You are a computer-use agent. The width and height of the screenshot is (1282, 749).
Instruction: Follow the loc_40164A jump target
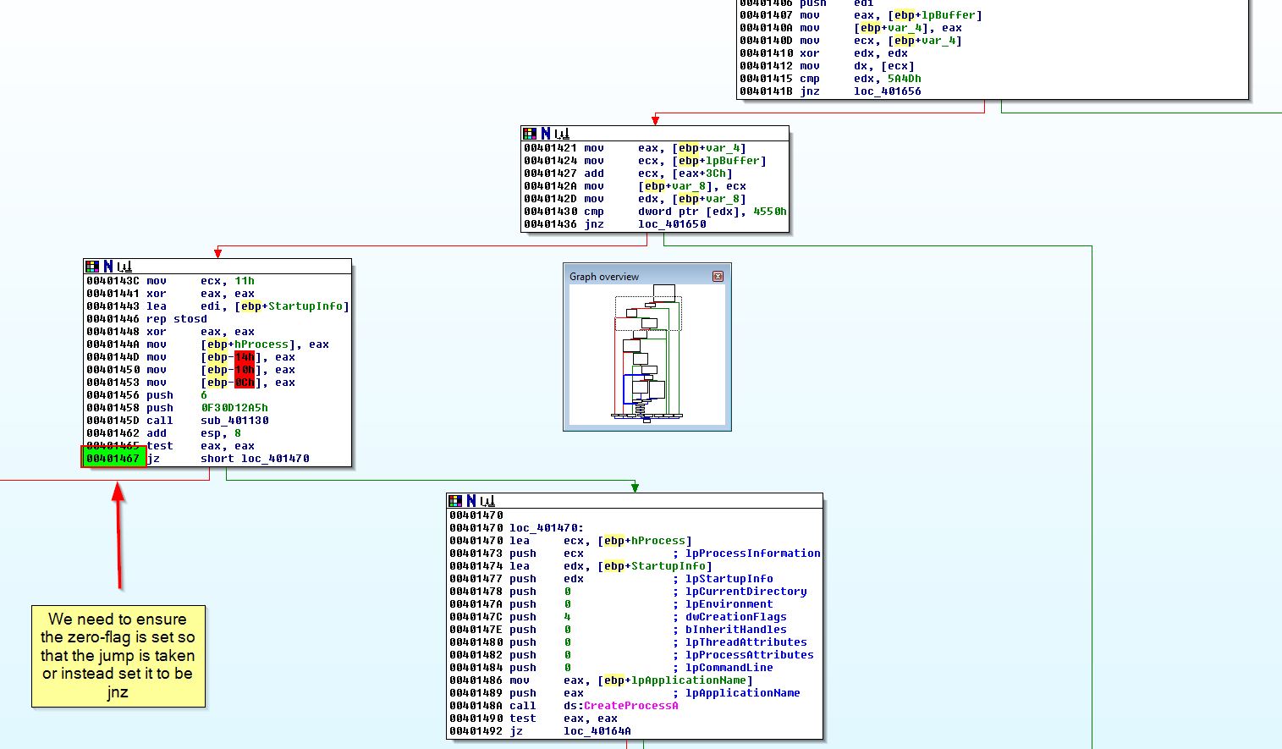(597, 731)
